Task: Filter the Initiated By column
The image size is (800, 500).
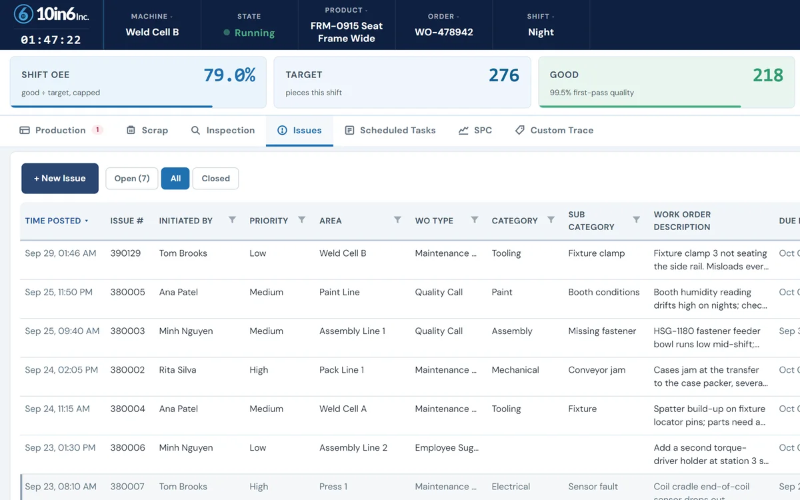Action: pyautogui.click(x=232, y=220)
